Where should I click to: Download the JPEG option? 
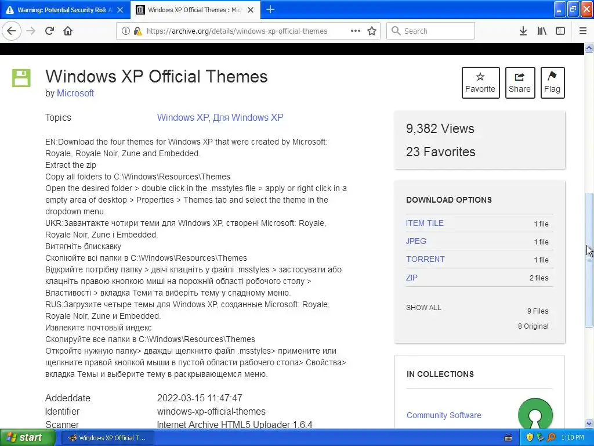(x=416, y=241)
